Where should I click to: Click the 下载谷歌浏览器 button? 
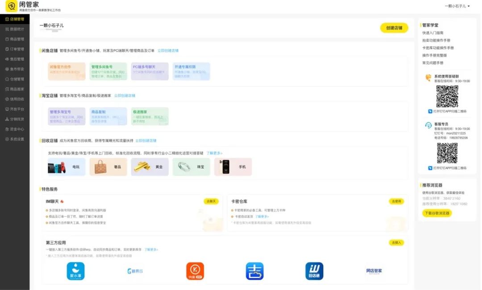coord(437,213)
